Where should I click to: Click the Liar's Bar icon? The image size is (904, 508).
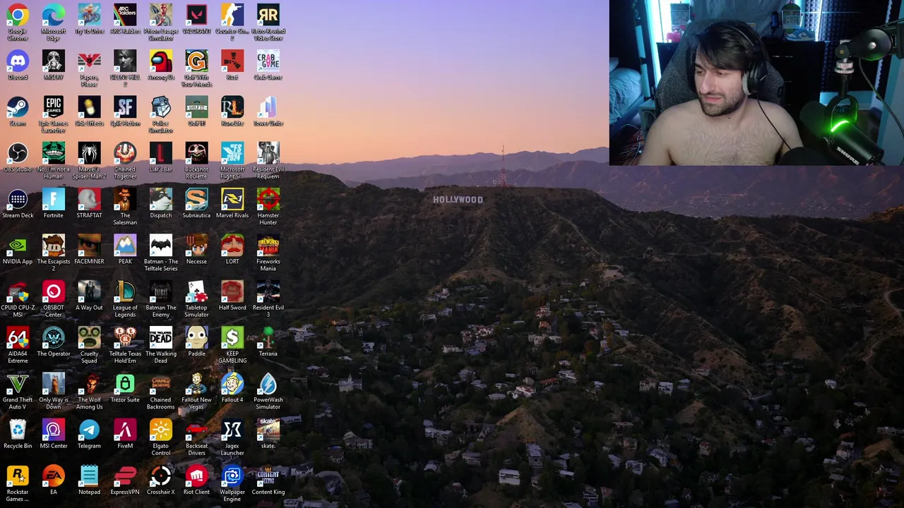(161, 157)
